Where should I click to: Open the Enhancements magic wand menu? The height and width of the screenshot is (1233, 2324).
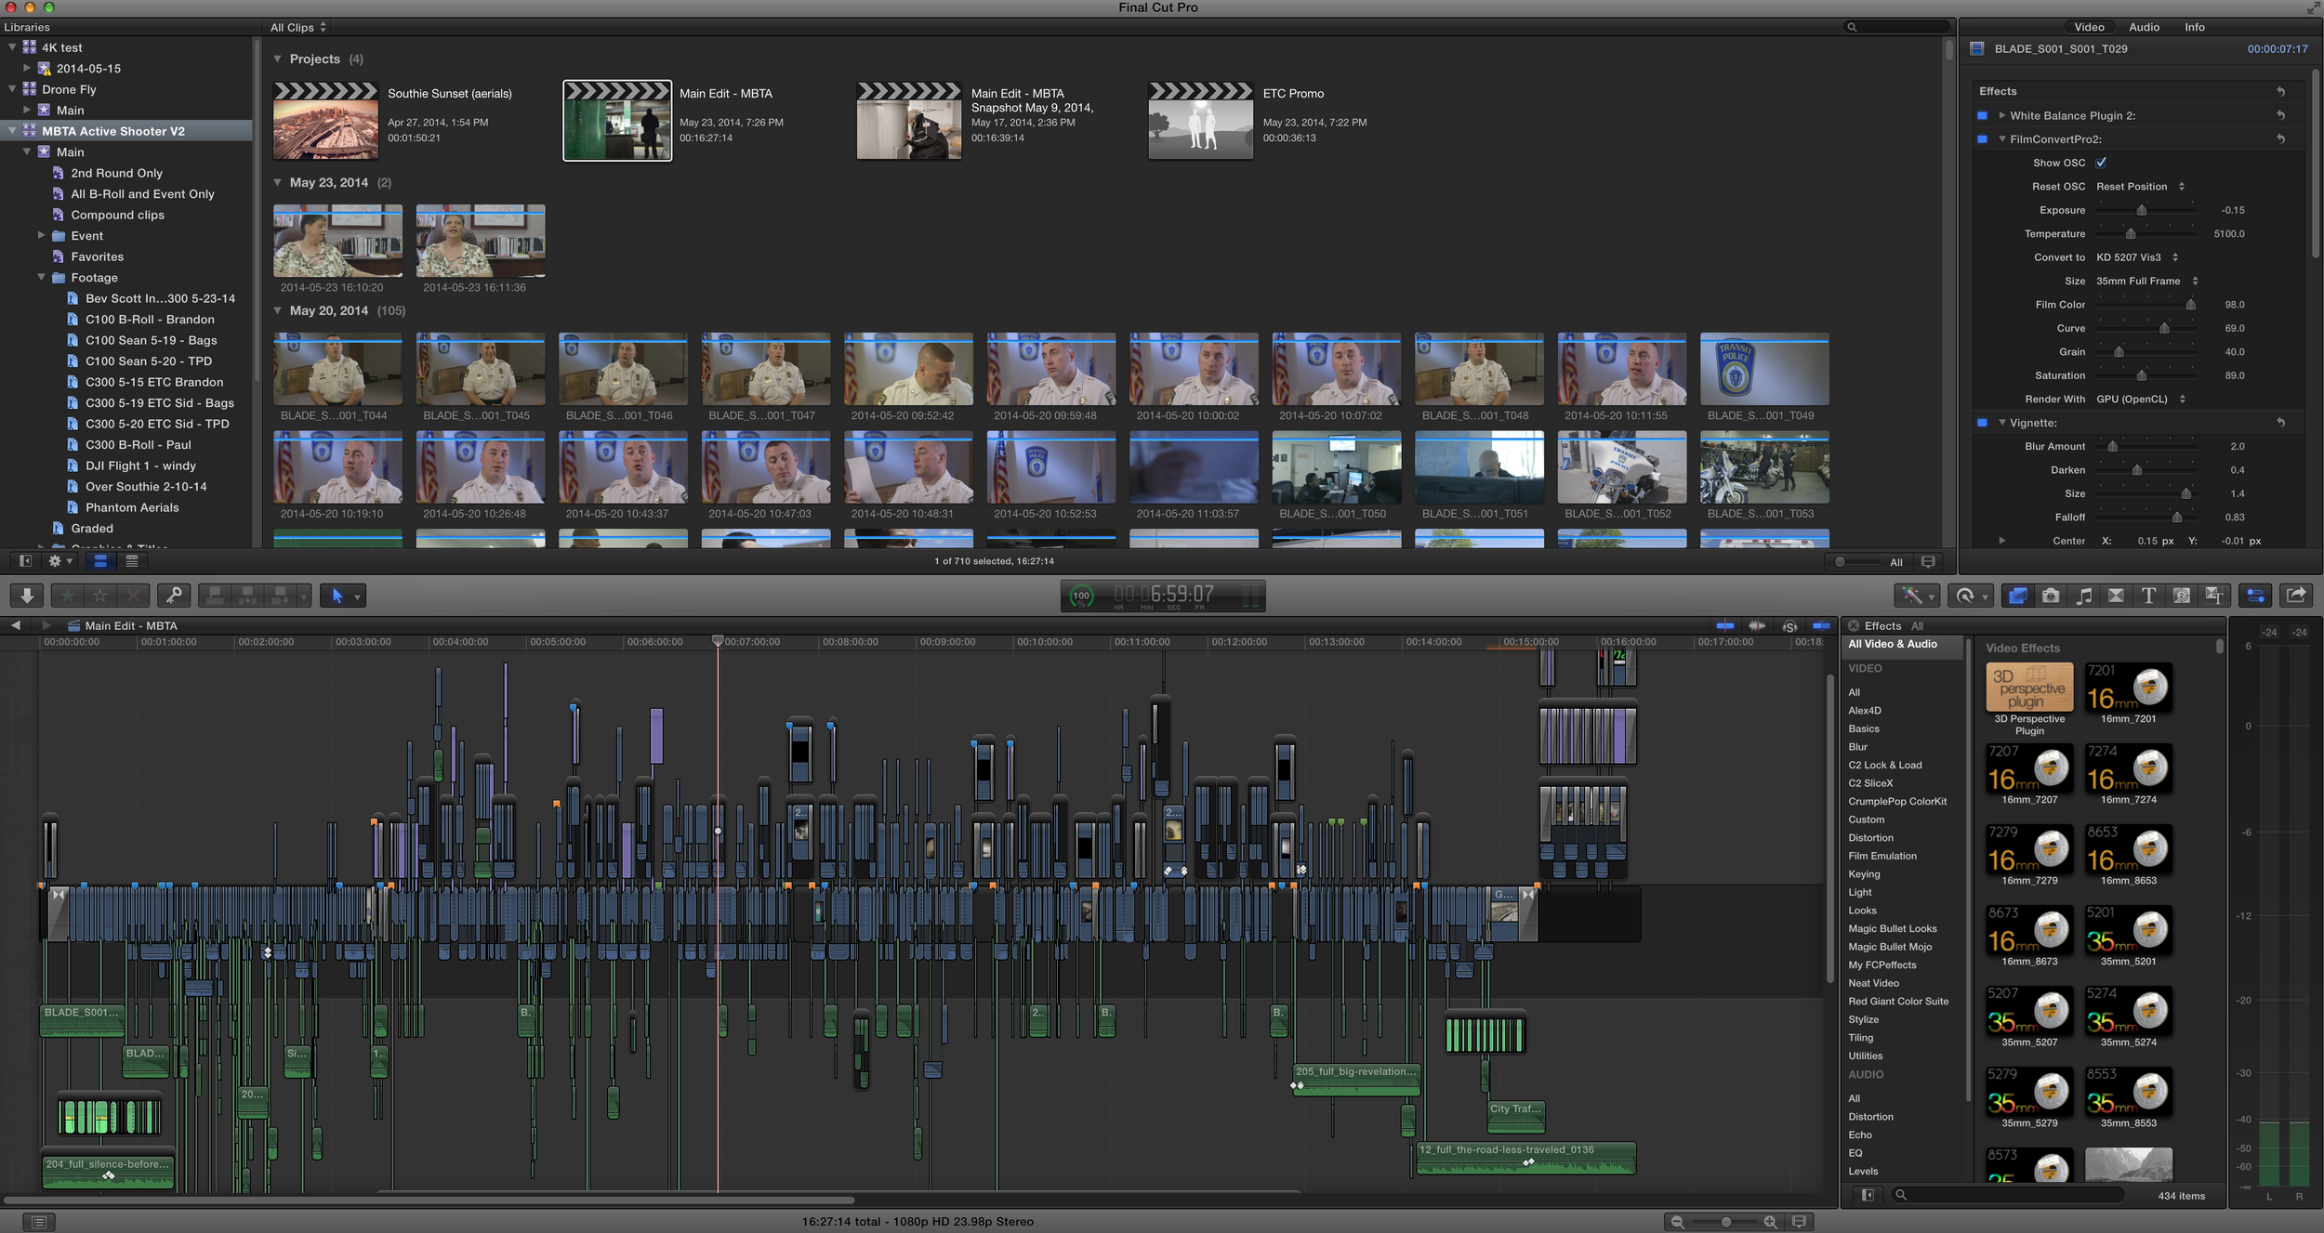pyautogui.click(x=1916, y=596)
